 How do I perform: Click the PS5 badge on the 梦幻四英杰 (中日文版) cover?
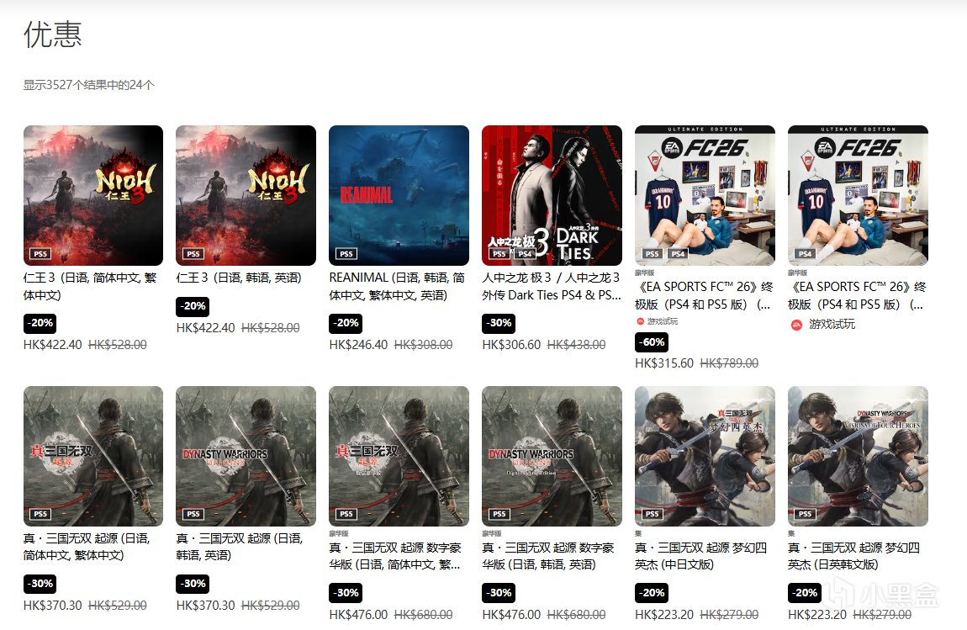[653, 514]
